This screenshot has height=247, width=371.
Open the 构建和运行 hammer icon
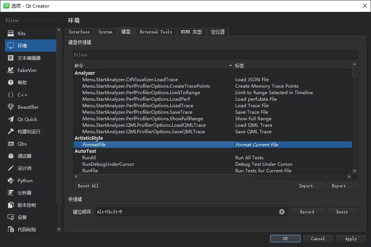[x=11, y=131]
